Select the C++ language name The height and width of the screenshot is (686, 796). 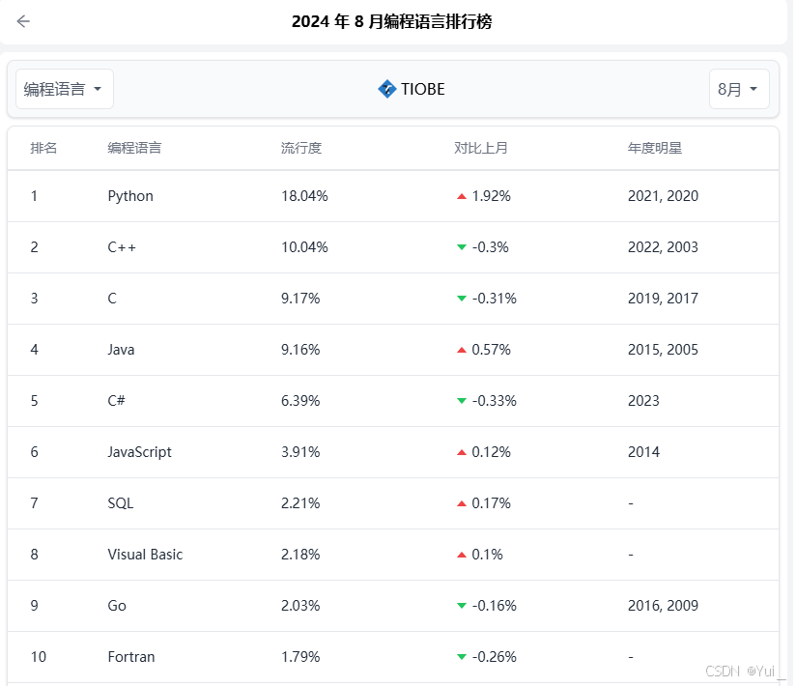pos(122,247)
